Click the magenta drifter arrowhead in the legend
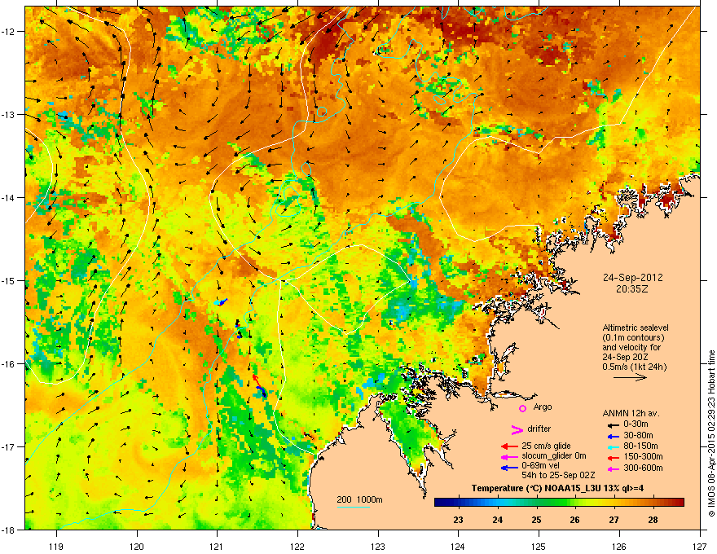 click(x=517, y=429)
